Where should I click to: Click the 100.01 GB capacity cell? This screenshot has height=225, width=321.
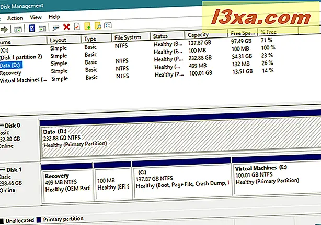(201, 73)
